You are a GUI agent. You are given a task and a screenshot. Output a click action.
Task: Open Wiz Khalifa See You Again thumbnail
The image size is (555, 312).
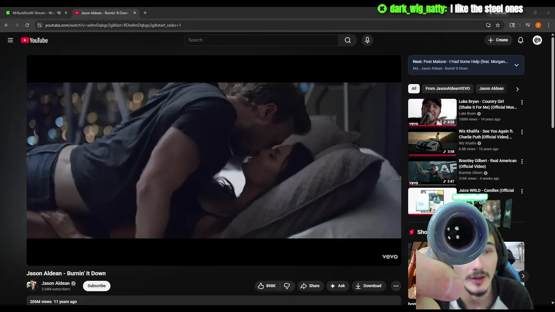point(432,142)
